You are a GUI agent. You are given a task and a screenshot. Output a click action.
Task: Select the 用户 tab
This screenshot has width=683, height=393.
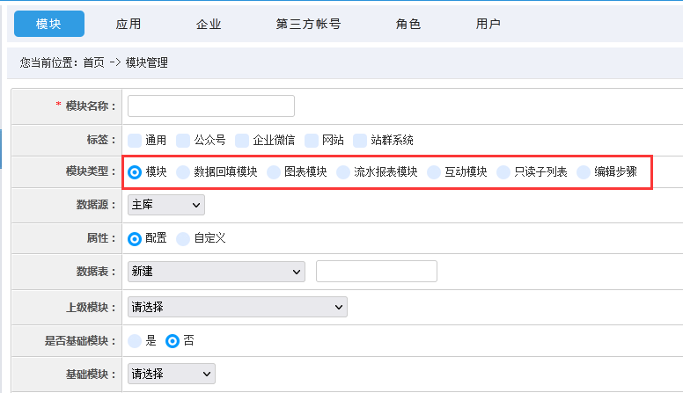pyautogui.click(x=488, y=24)
